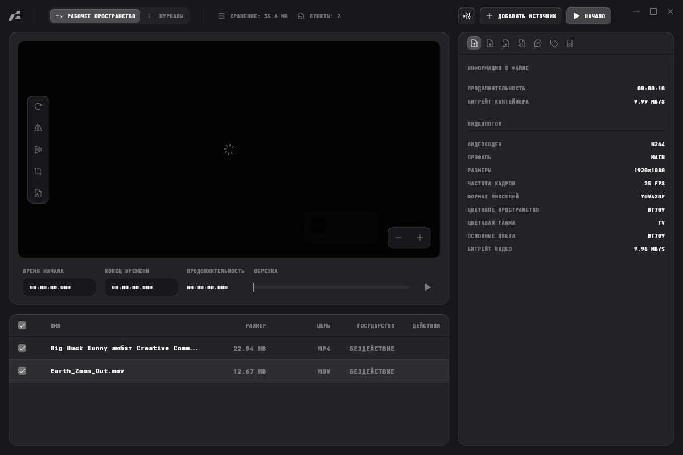This screenshot has width=683, height=455.
Task: Select the source file info tab icon
Action: pos(474,43)
